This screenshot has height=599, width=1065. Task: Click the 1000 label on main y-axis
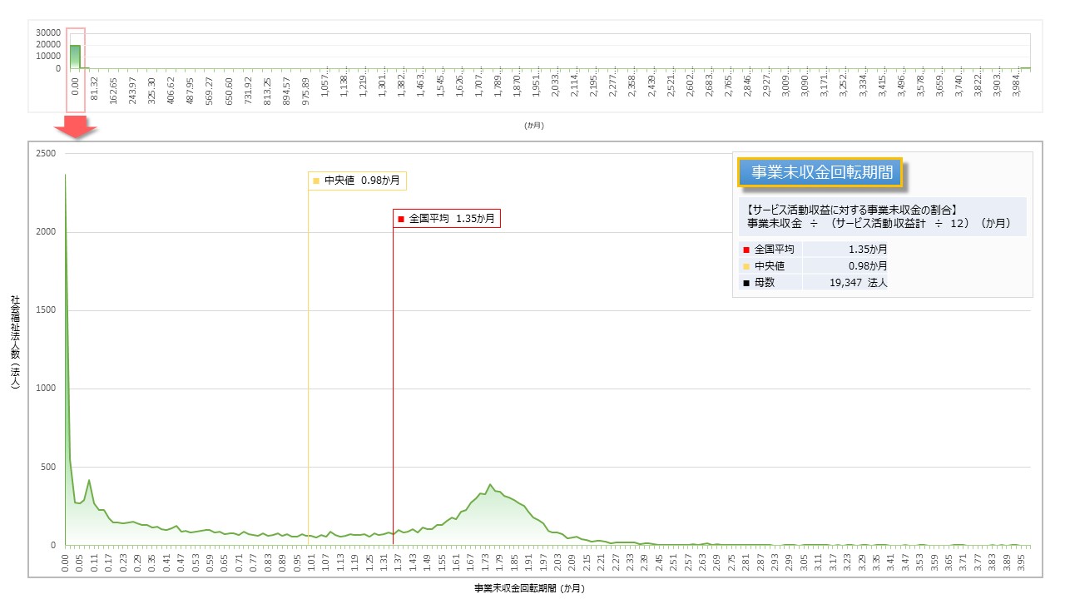46,389
